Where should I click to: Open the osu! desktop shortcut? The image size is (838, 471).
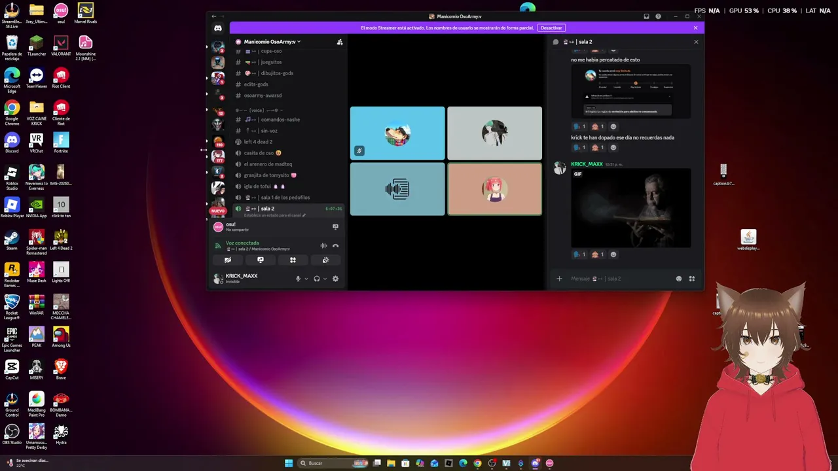pyautogui.click(x=61, y=13)
